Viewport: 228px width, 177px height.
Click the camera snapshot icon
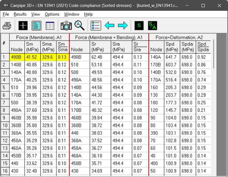coord(66,26)
